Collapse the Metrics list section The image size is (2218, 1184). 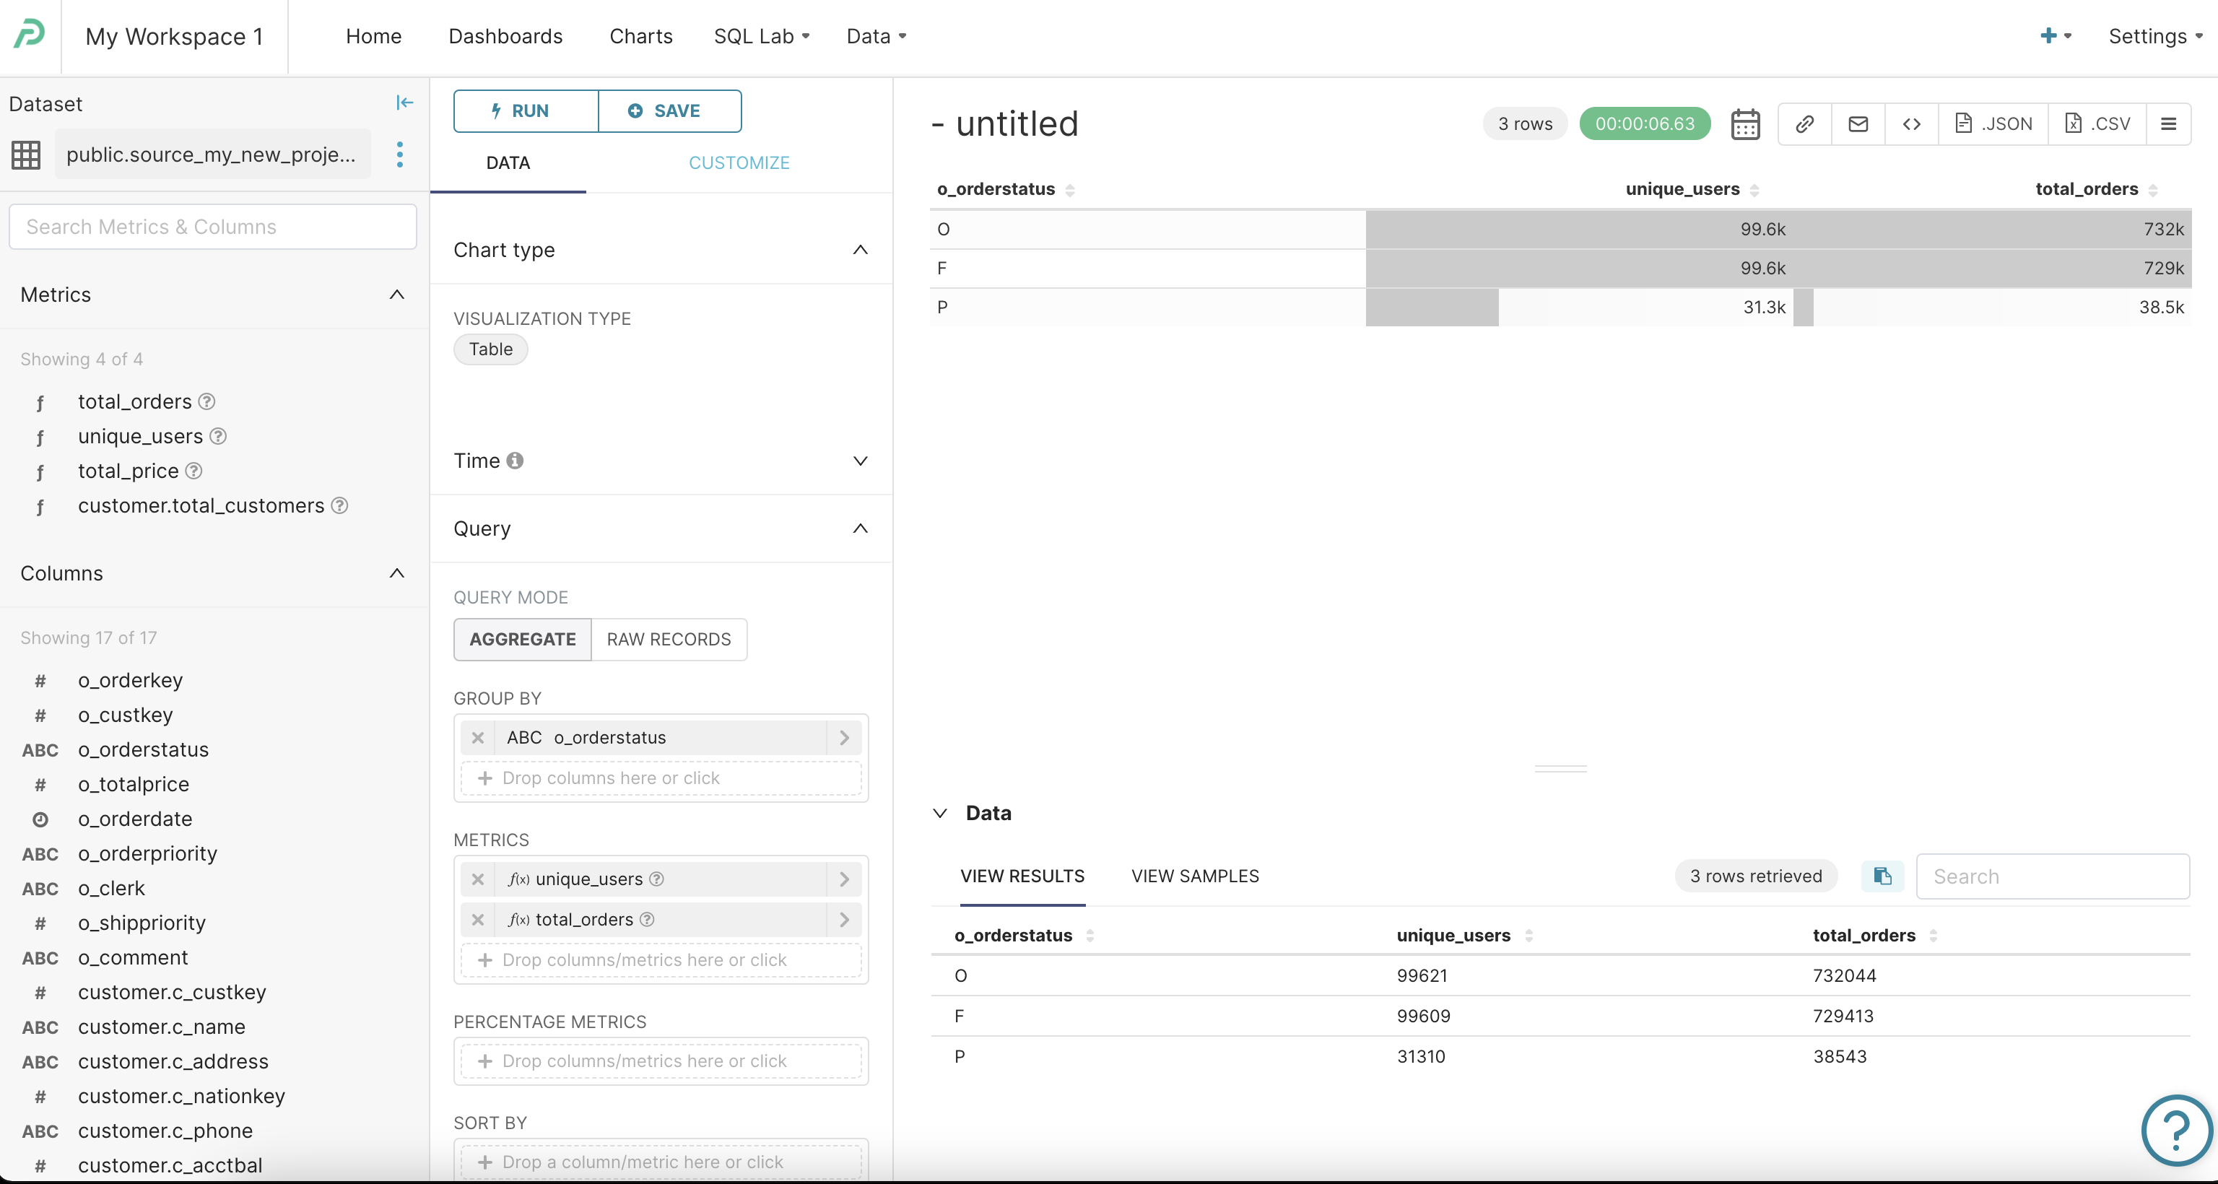coord(396,295)
